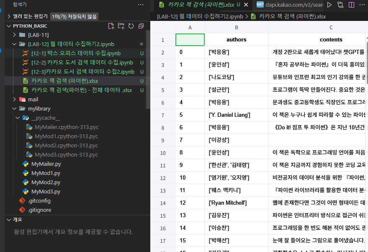Split the editor to the right
This screenshot has width=368, height=252.
click(x=351, y=5)
